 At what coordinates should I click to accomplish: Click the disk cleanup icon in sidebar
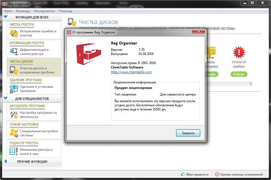14,70
